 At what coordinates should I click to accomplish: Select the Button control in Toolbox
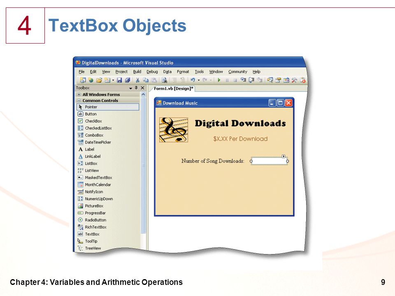point(108,114)
